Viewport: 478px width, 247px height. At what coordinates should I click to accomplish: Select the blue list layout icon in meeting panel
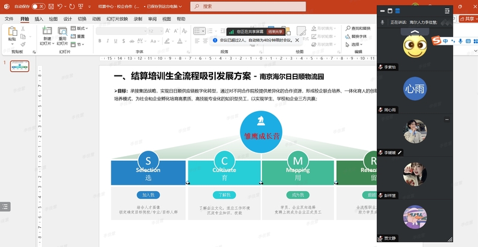coord(397,11)
